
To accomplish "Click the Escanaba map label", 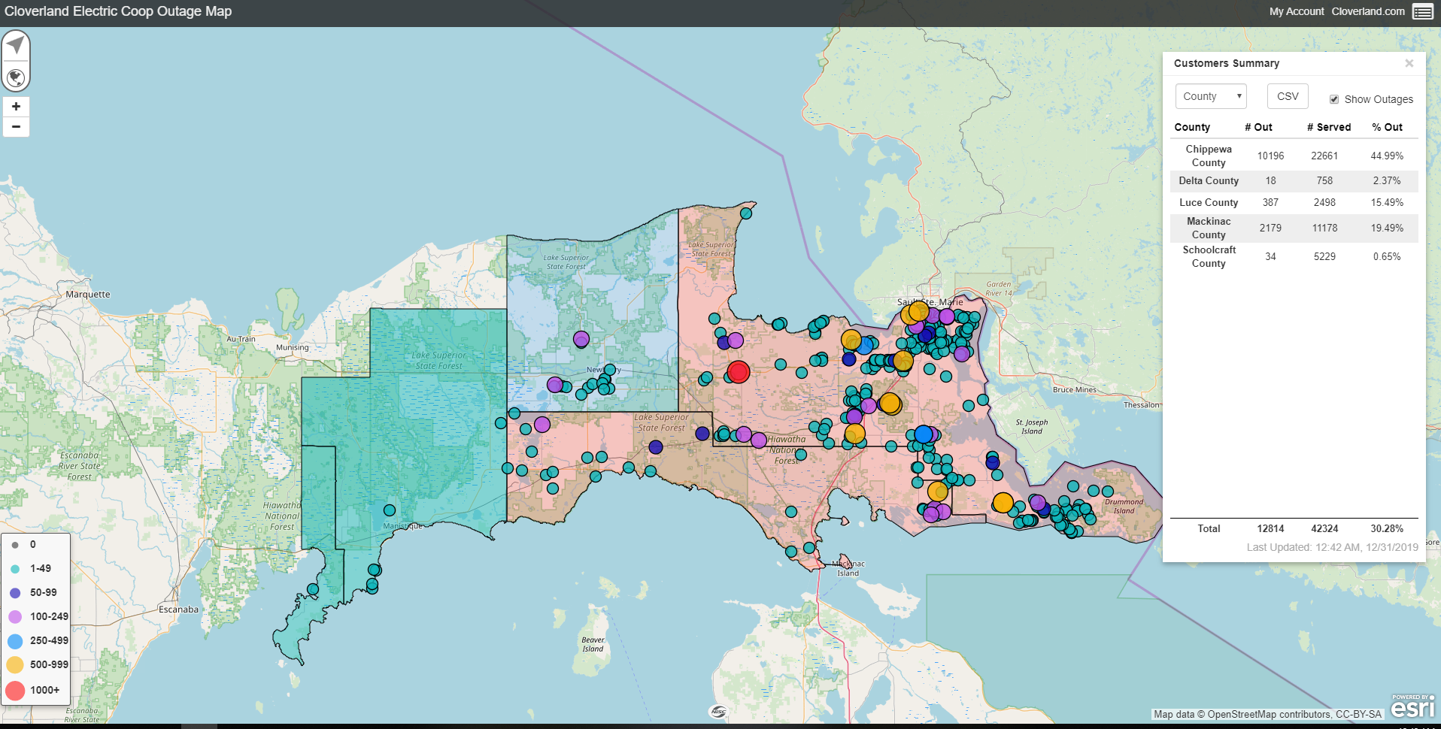I will 179,610.
